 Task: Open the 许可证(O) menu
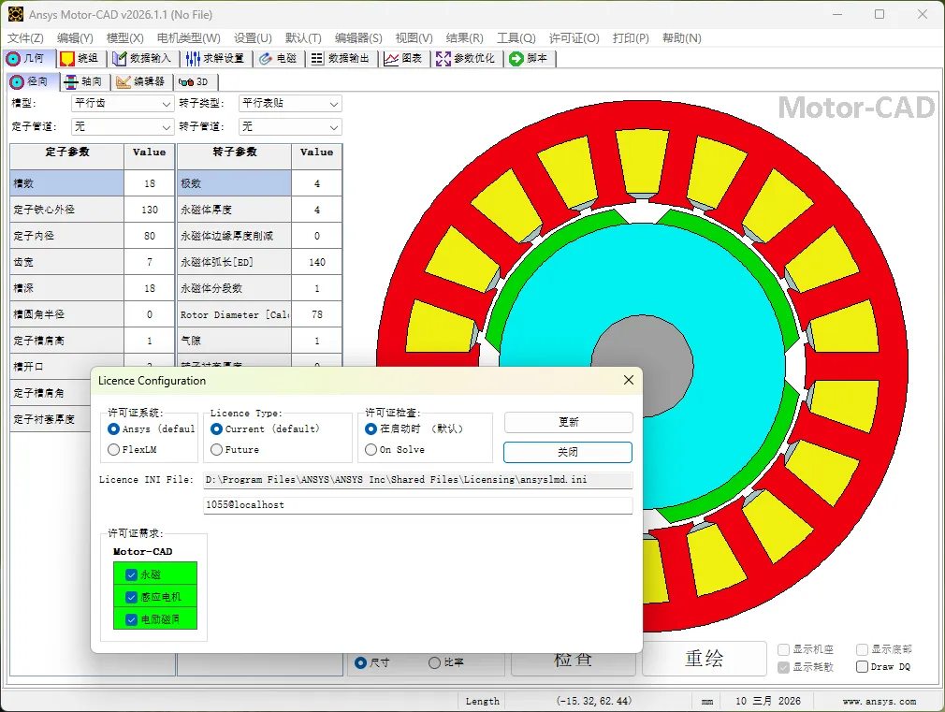pos(574,38)
